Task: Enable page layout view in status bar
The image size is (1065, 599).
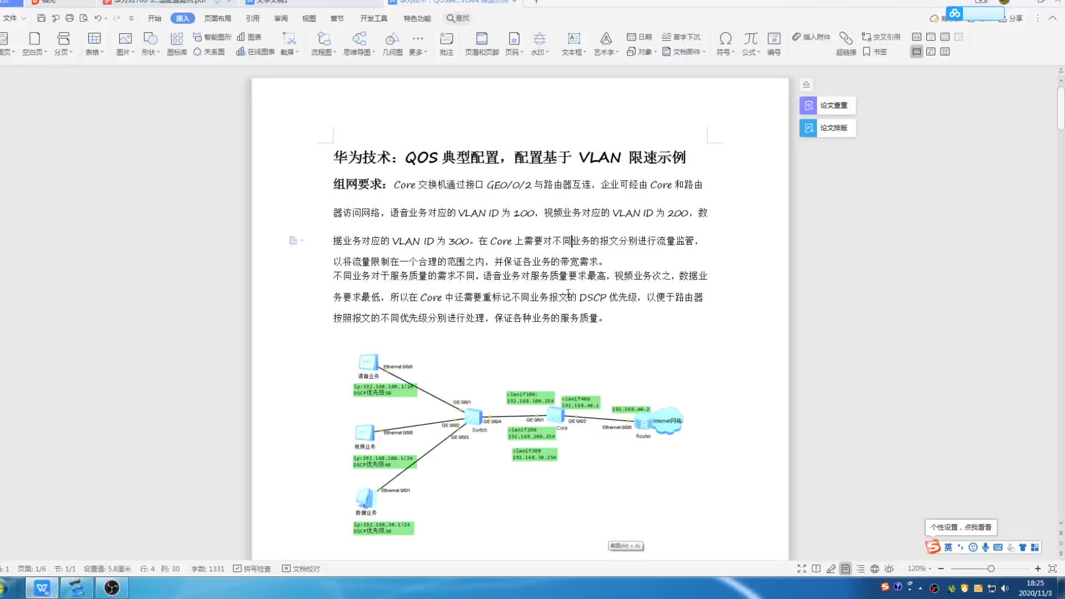Action: point(845,568)
